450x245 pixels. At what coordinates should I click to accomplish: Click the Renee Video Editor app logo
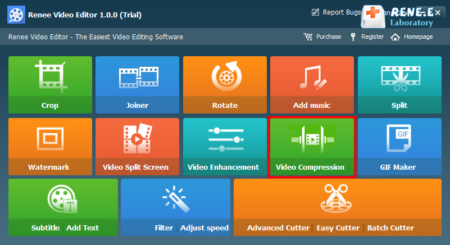click(16, 15)
